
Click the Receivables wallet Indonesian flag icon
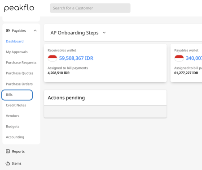point(53,58)
